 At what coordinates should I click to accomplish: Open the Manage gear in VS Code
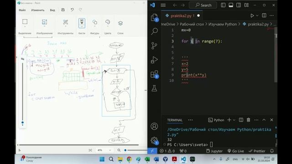[x=154, y=140]
